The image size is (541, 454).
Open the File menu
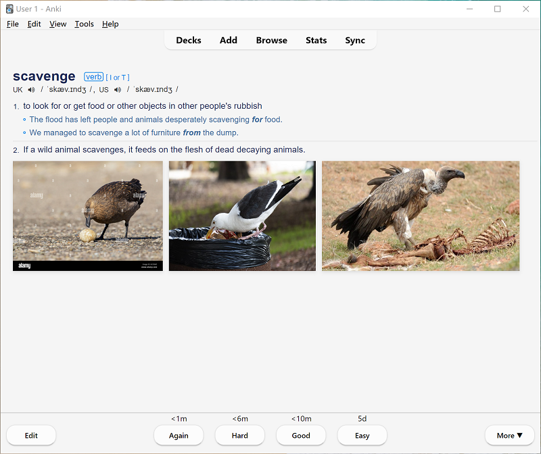coord(13,24)
